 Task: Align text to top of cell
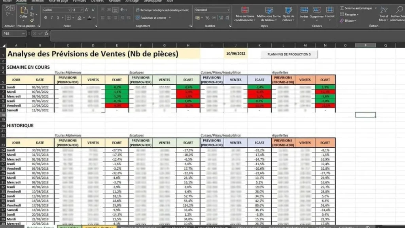(x=103, y=10)
